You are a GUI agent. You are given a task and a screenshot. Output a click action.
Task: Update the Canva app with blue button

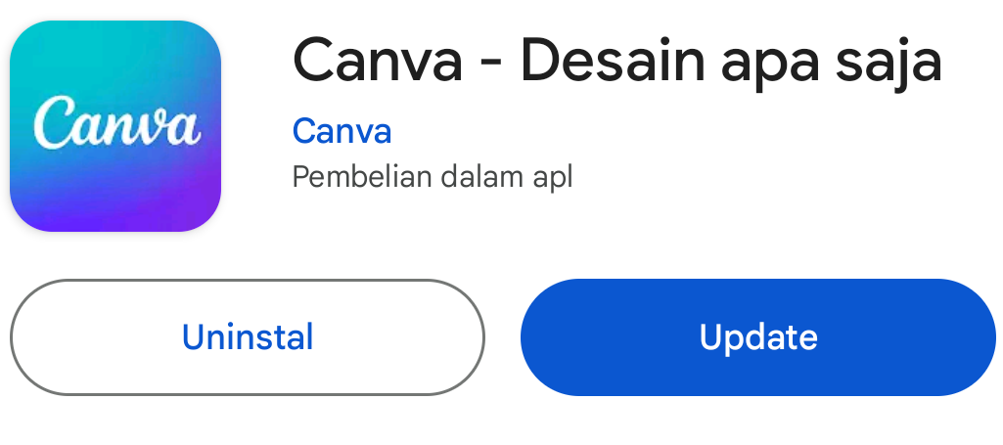click(758, 337)
